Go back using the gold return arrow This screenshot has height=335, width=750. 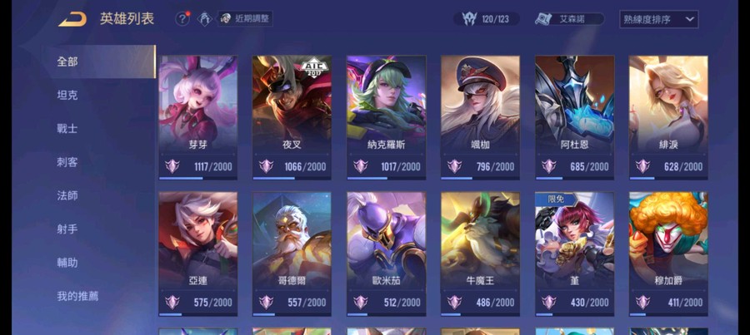(72, 19)
